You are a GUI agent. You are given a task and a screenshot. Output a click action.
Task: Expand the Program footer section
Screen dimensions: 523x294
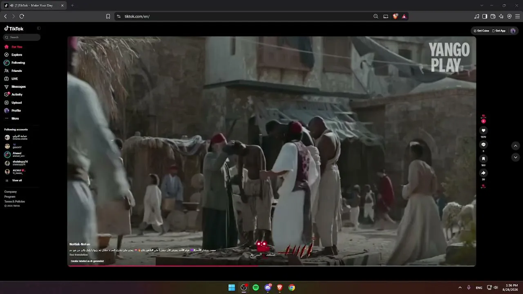(x=10, y=197)
